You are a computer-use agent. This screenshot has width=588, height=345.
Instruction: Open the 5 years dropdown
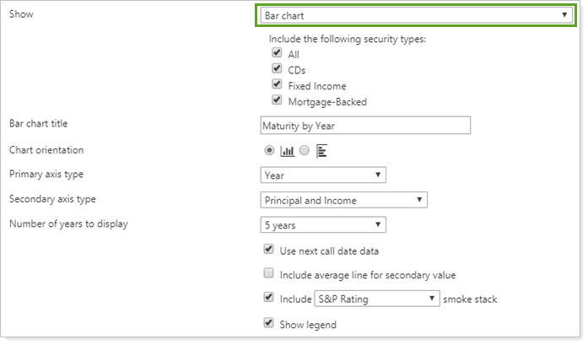click(x=323, y=225)
